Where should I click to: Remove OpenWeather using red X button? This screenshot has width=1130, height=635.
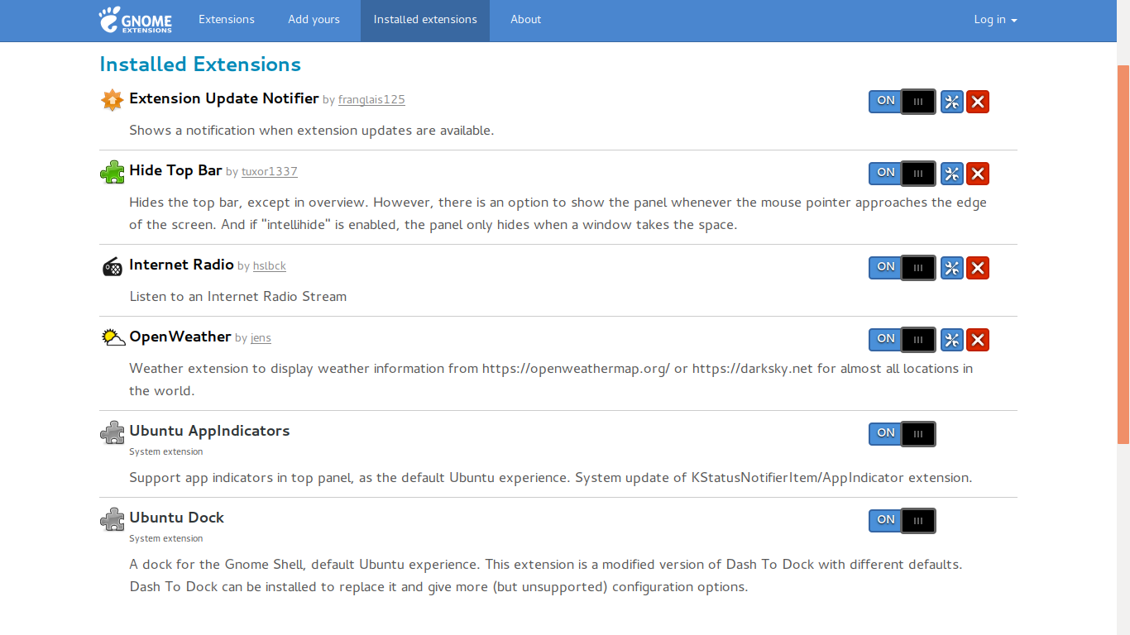tap(978, 340)
